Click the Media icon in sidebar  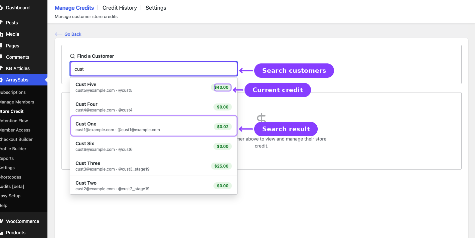tap(1, 34)
